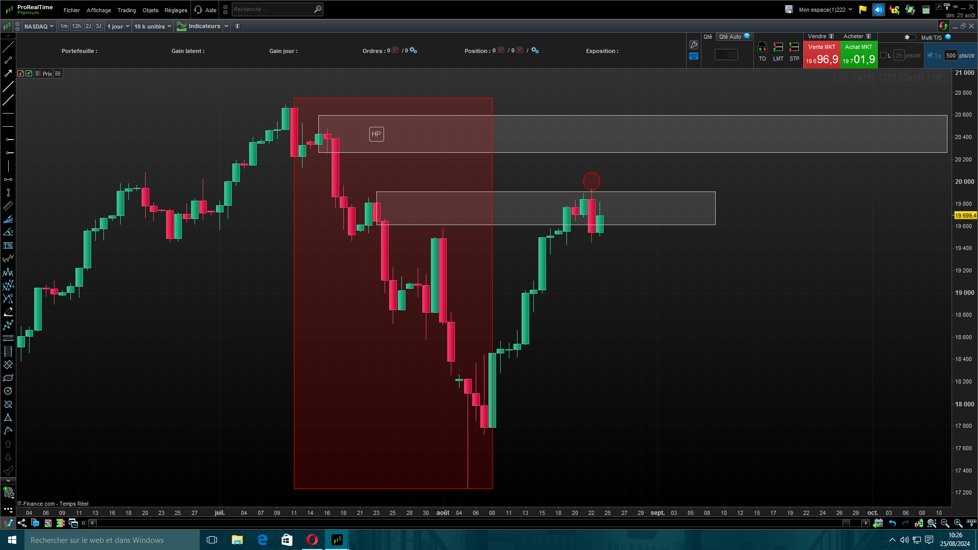This screenshot has height=550, width=978.
Task: Click the Prix color swatch
Action: coord(38,74)
